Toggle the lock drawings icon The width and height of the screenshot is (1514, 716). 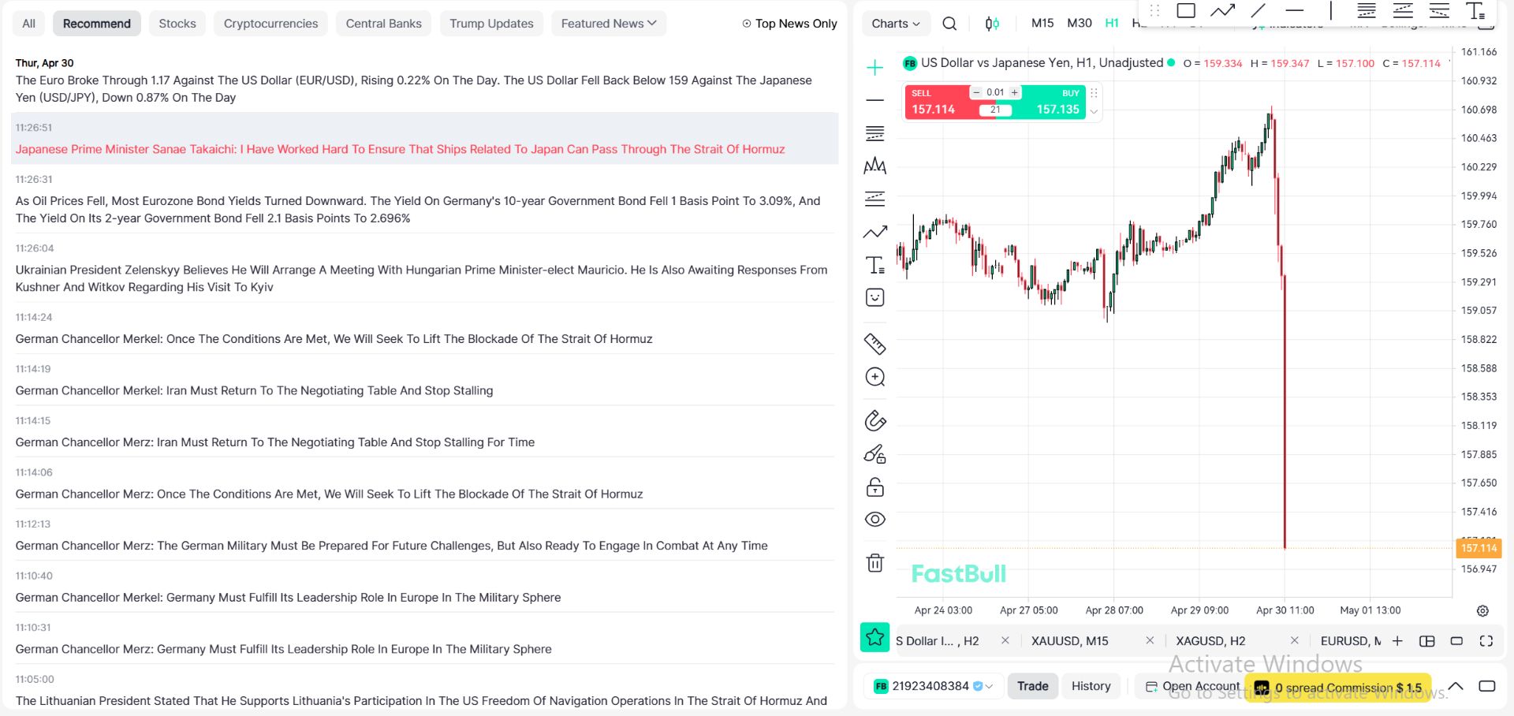(x=874, y=487)
